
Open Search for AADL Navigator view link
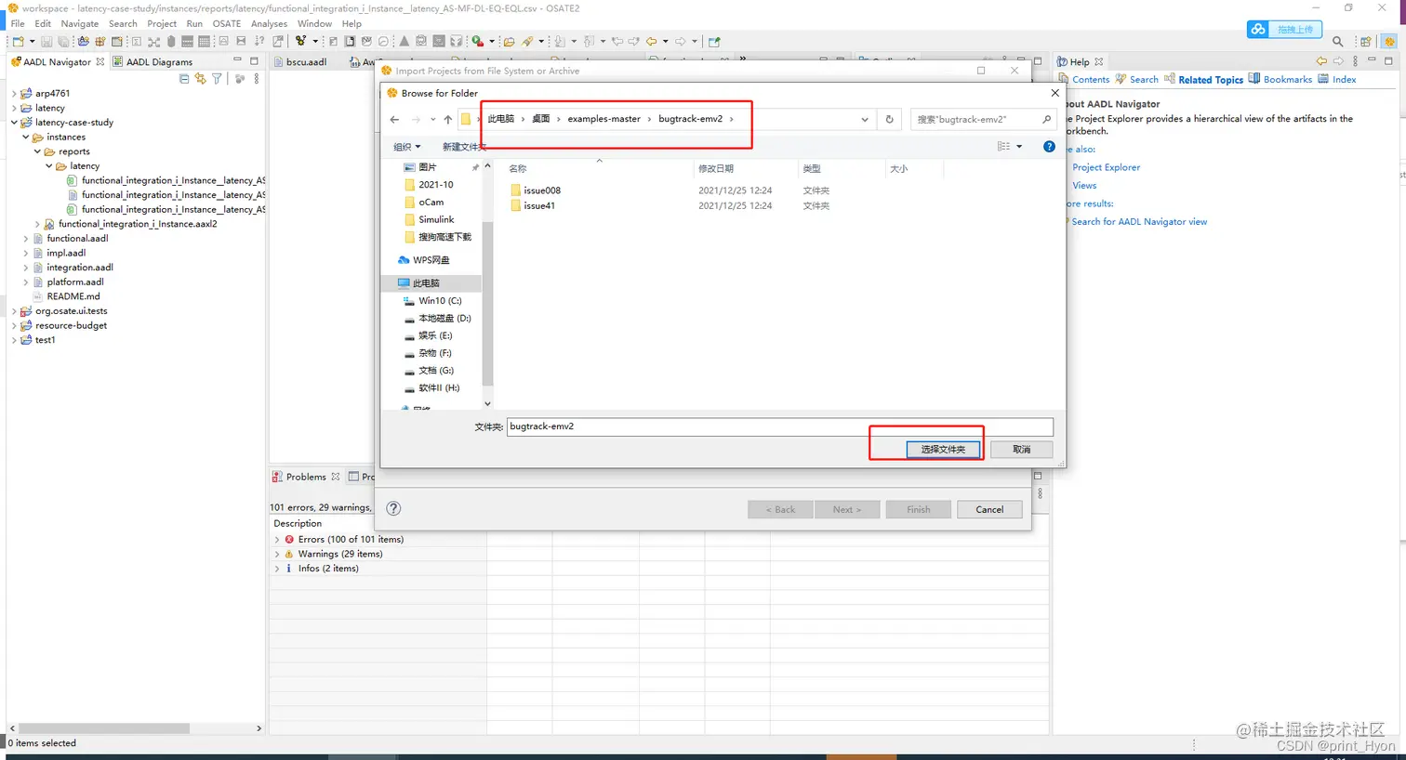[x=1139, y=222]
